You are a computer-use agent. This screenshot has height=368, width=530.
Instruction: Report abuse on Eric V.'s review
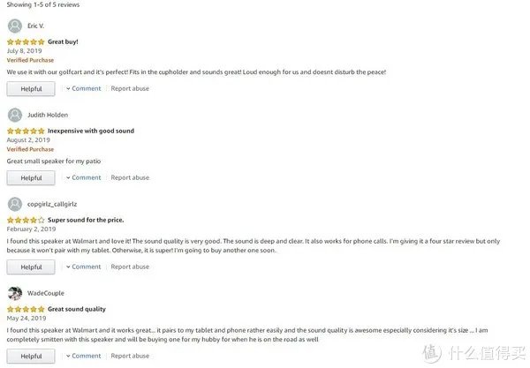pyautogui.click(x=130, y=88)
